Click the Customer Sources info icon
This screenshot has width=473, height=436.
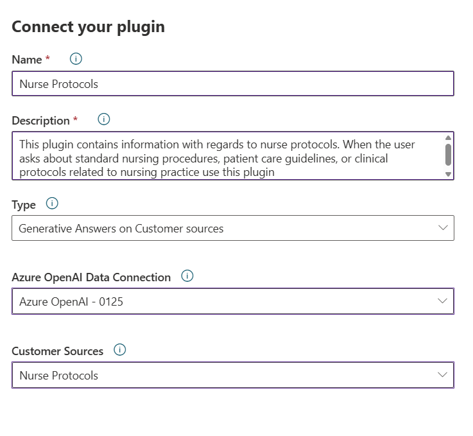120,350
